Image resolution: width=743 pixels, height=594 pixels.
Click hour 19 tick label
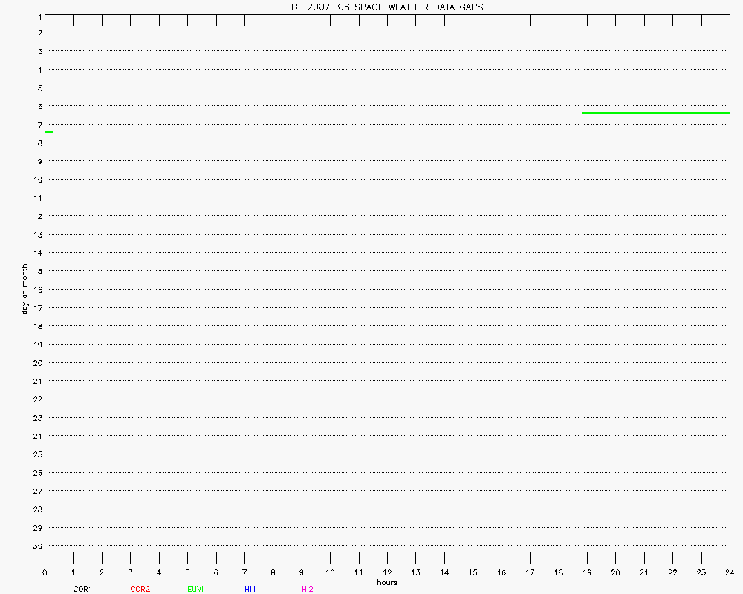pos(587,572)
